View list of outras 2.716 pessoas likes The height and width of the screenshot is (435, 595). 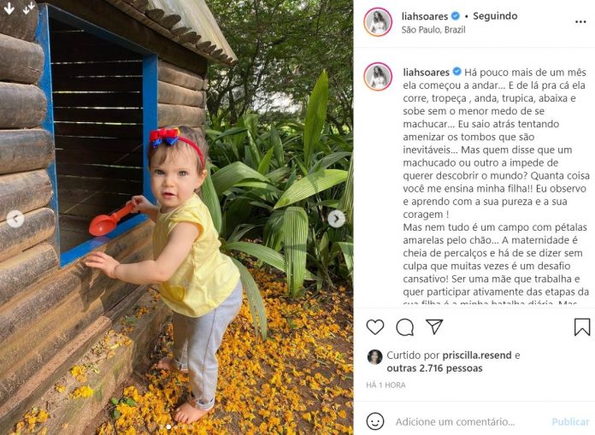(434, 368)
